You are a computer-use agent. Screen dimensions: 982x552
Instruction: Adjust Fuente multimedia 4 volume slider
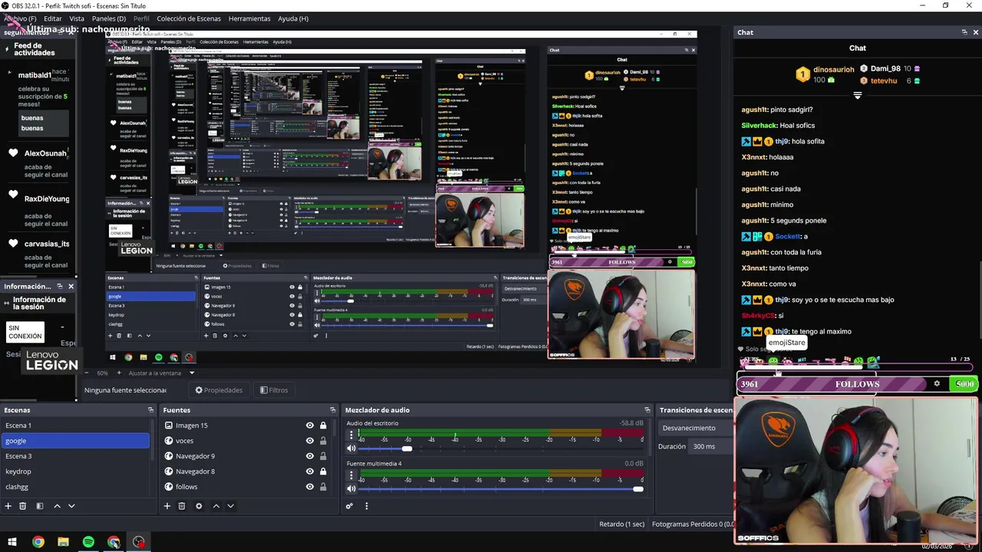[x=638, y=488]
